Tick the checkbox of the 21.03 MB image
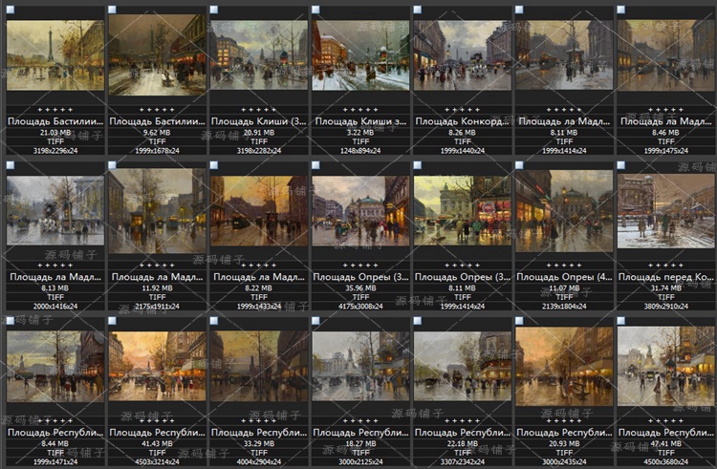 [x=11, y=10]
